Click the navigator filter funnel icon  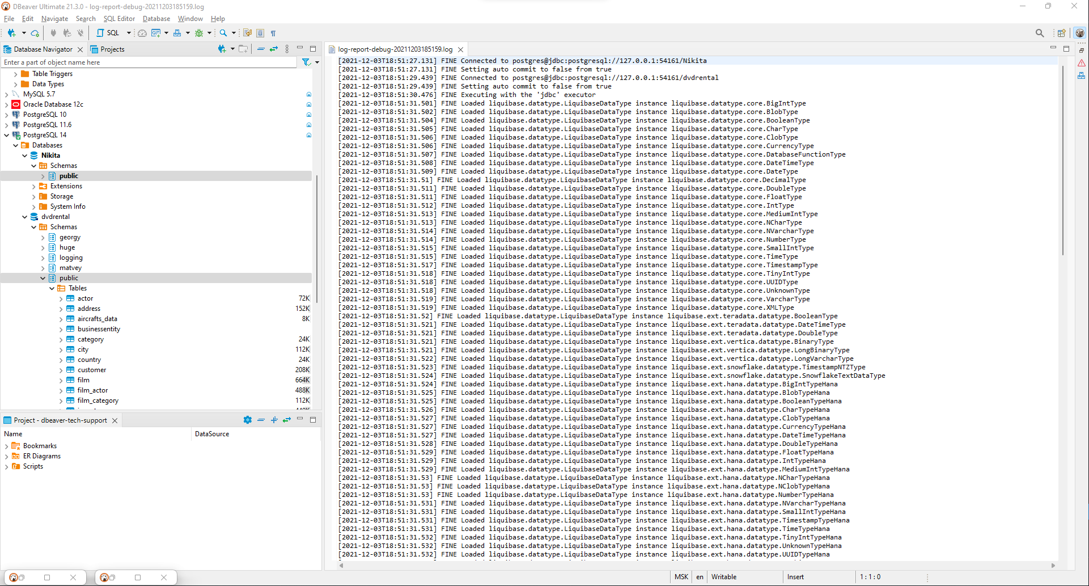tap(306, 62)
